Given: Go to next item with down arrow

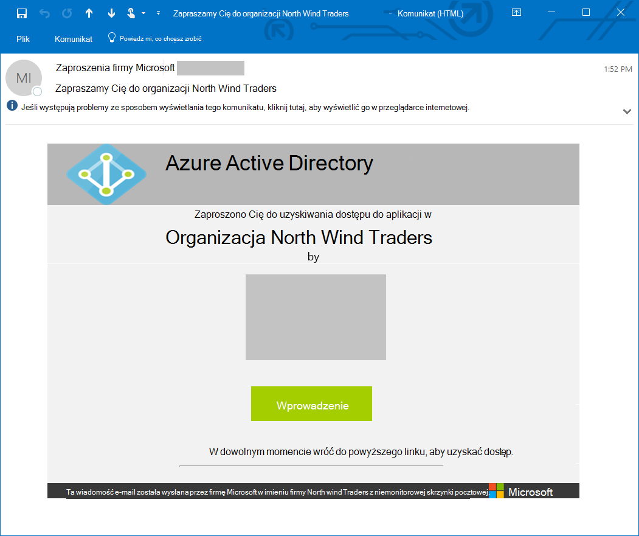Looking at the screenshot, I should tap(111, 13).
